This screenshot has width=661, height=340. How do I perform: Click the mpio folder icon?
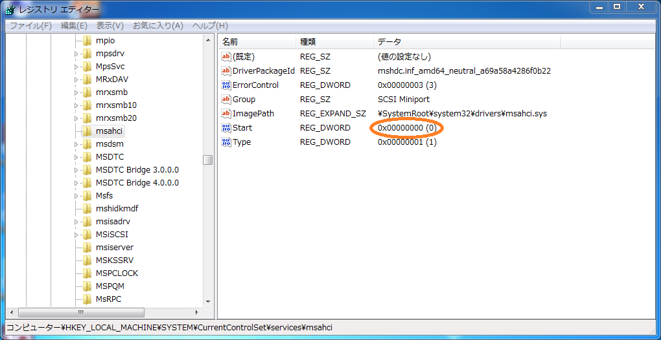(87, 41)
